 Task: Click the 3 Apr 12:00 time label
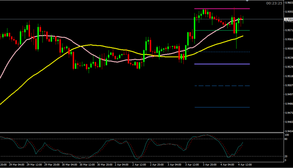[x=195, y=165]
